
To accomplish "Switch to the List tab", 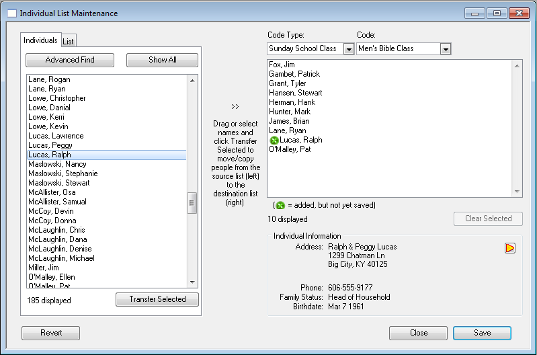I will point(69,42).
